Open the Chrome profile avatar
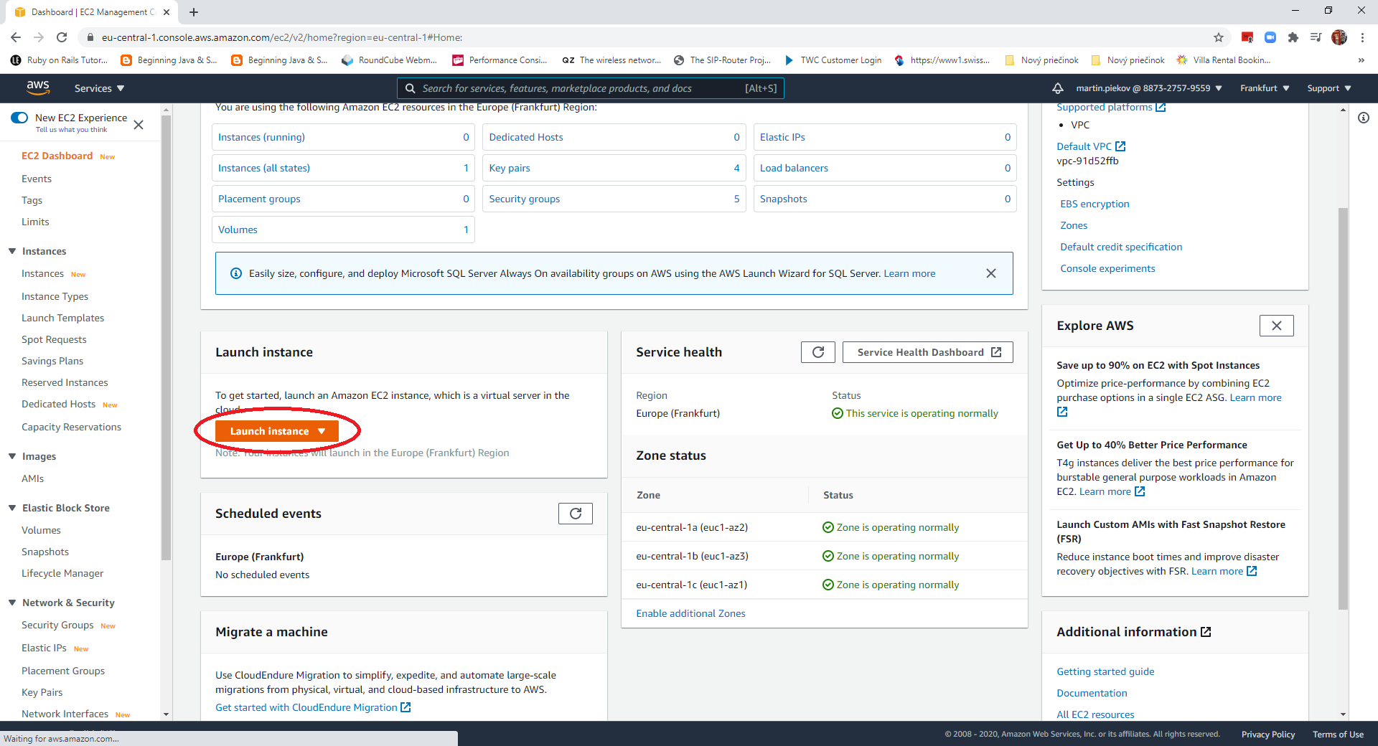 point(1339,37)
